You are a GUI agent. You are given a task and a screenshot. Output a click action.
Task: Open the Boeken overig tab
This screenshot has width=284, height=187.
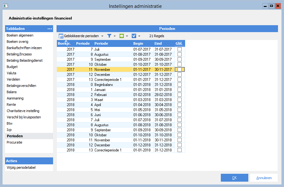(17, 42)
